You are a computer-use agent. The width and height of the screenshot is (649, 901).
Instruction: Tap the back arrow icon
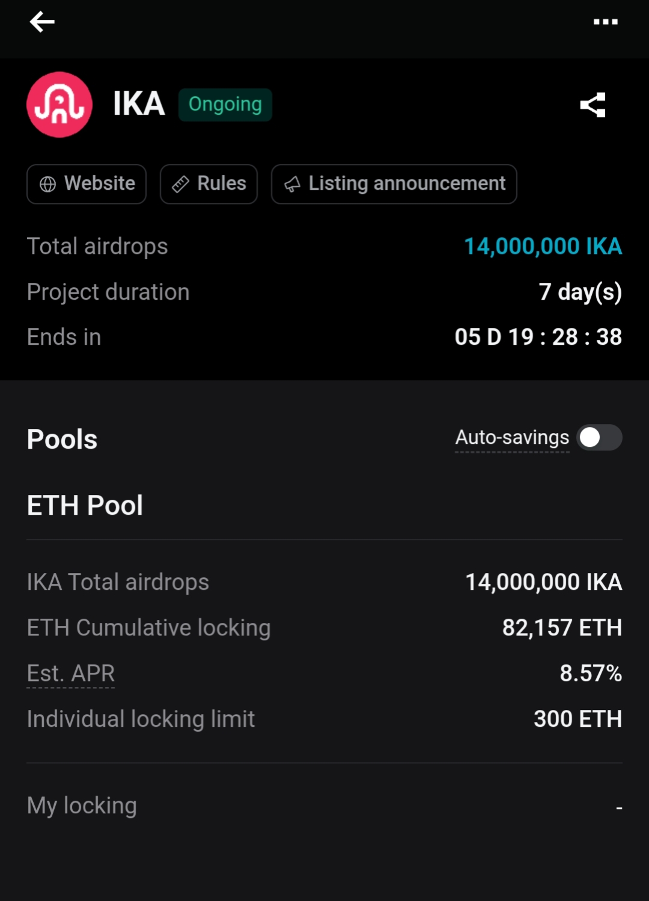42,22
